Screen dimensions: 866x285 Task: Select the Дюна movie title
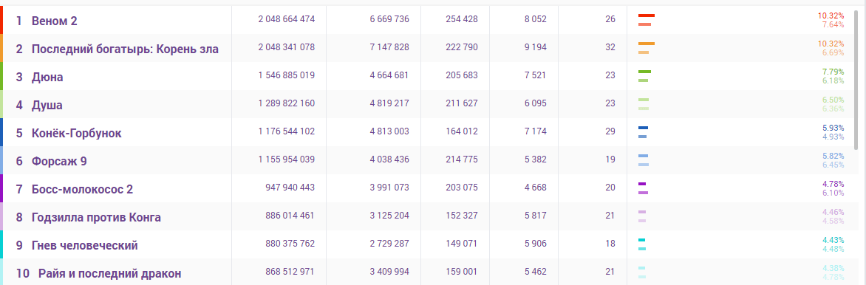(47, 78)
